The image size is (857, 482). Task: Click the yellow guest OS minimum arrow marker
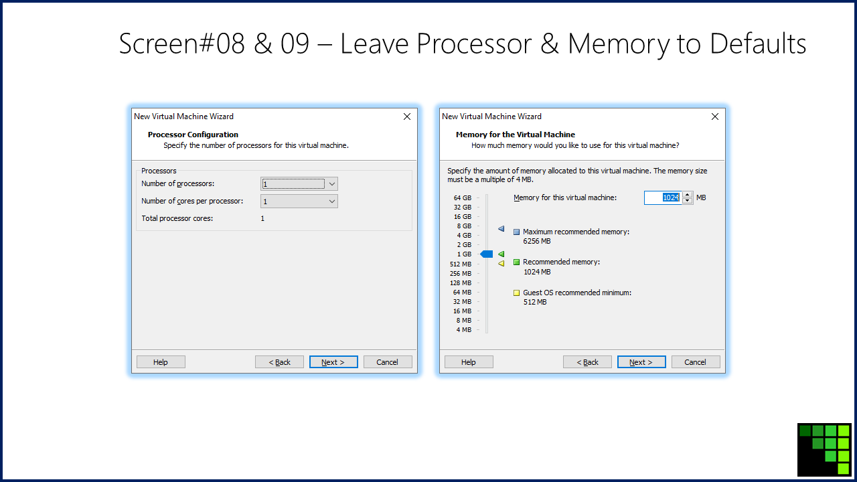(x=501, y=264)
